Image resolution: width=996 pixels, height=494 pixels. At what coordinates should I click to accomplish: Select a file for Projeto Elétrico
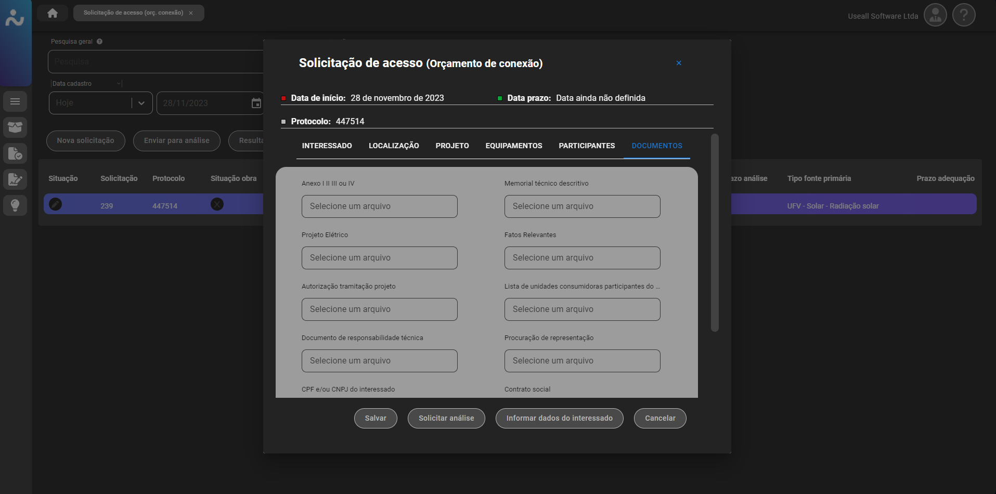[x=379, y=258]
